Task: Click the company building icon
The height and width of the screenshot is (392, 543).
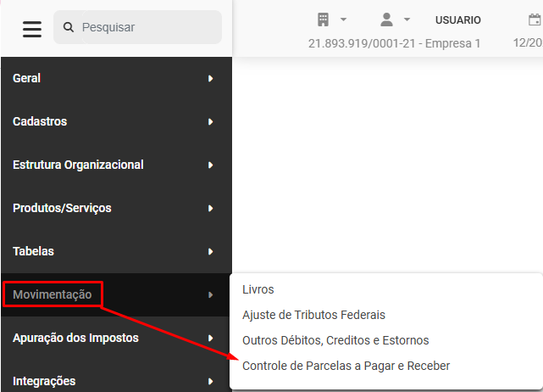Action: [323, 20]
